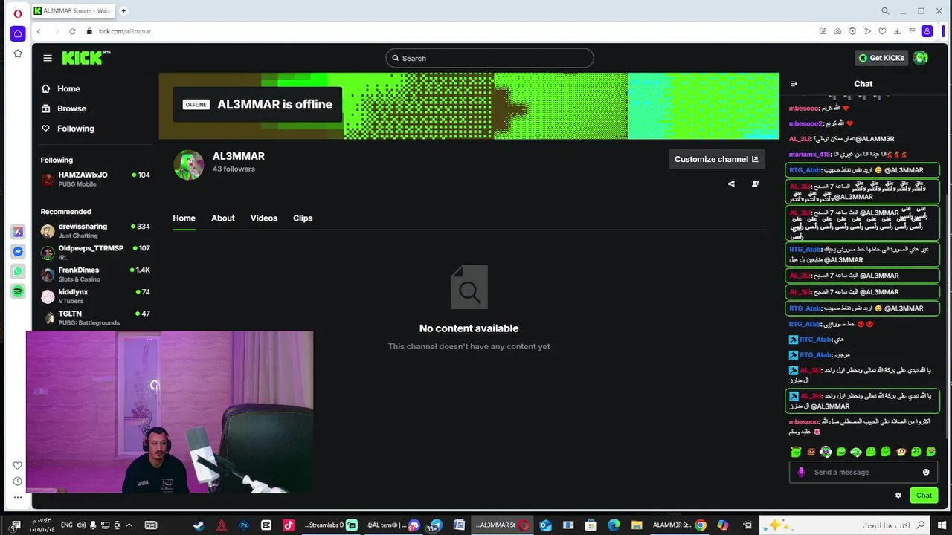This screenshot has height=535, width=952.
Task: Open Opera main menu O logo
Action: click(18, 13)
